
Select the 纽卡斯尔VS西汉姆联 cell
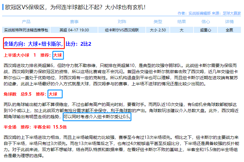[x=122, y=30]
